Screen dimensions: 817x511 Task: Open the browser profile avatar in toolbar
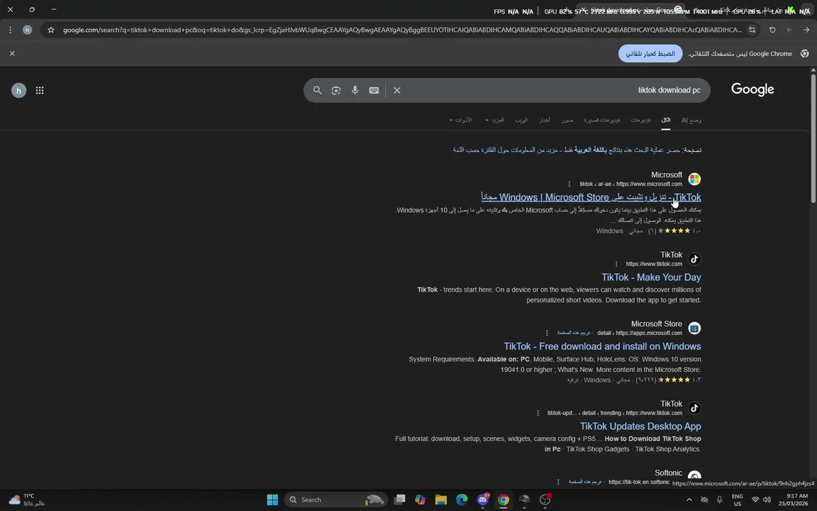click(27, 31)
